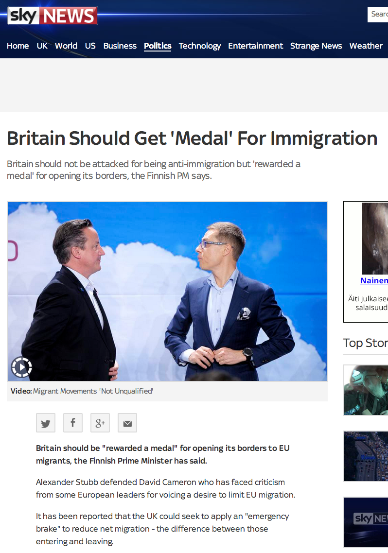Open the traffic jam story thumbnail
This screenshot has height=553, width=388.
366,456
